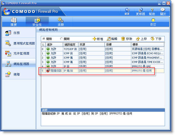Click the 任務 sidebar people icon
Image resolution: width=175 pixels, height=135 pixels.
pyautogui.click(x=8, y=33)
